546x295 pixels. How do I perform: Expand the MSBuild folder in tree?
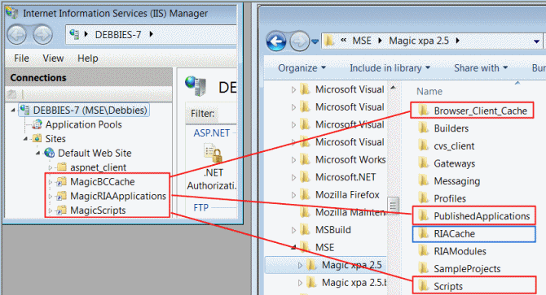[x=293, y=230]
